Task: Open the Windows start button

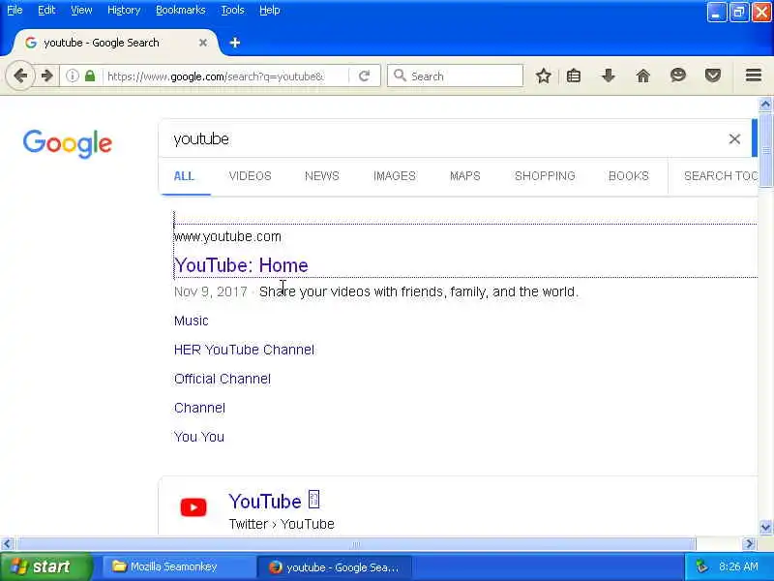Action: click(45, 566)
